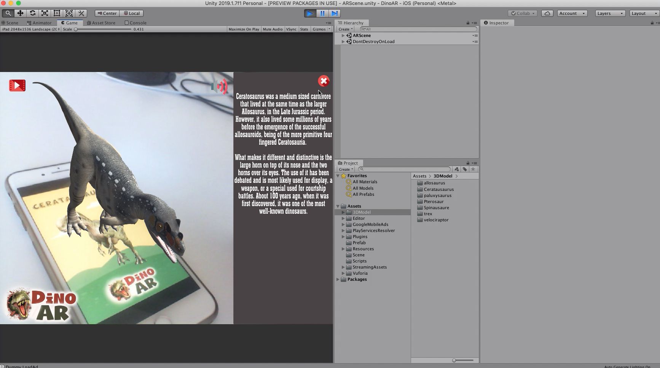
Task: Pause the running game
Action: (322, 13)
